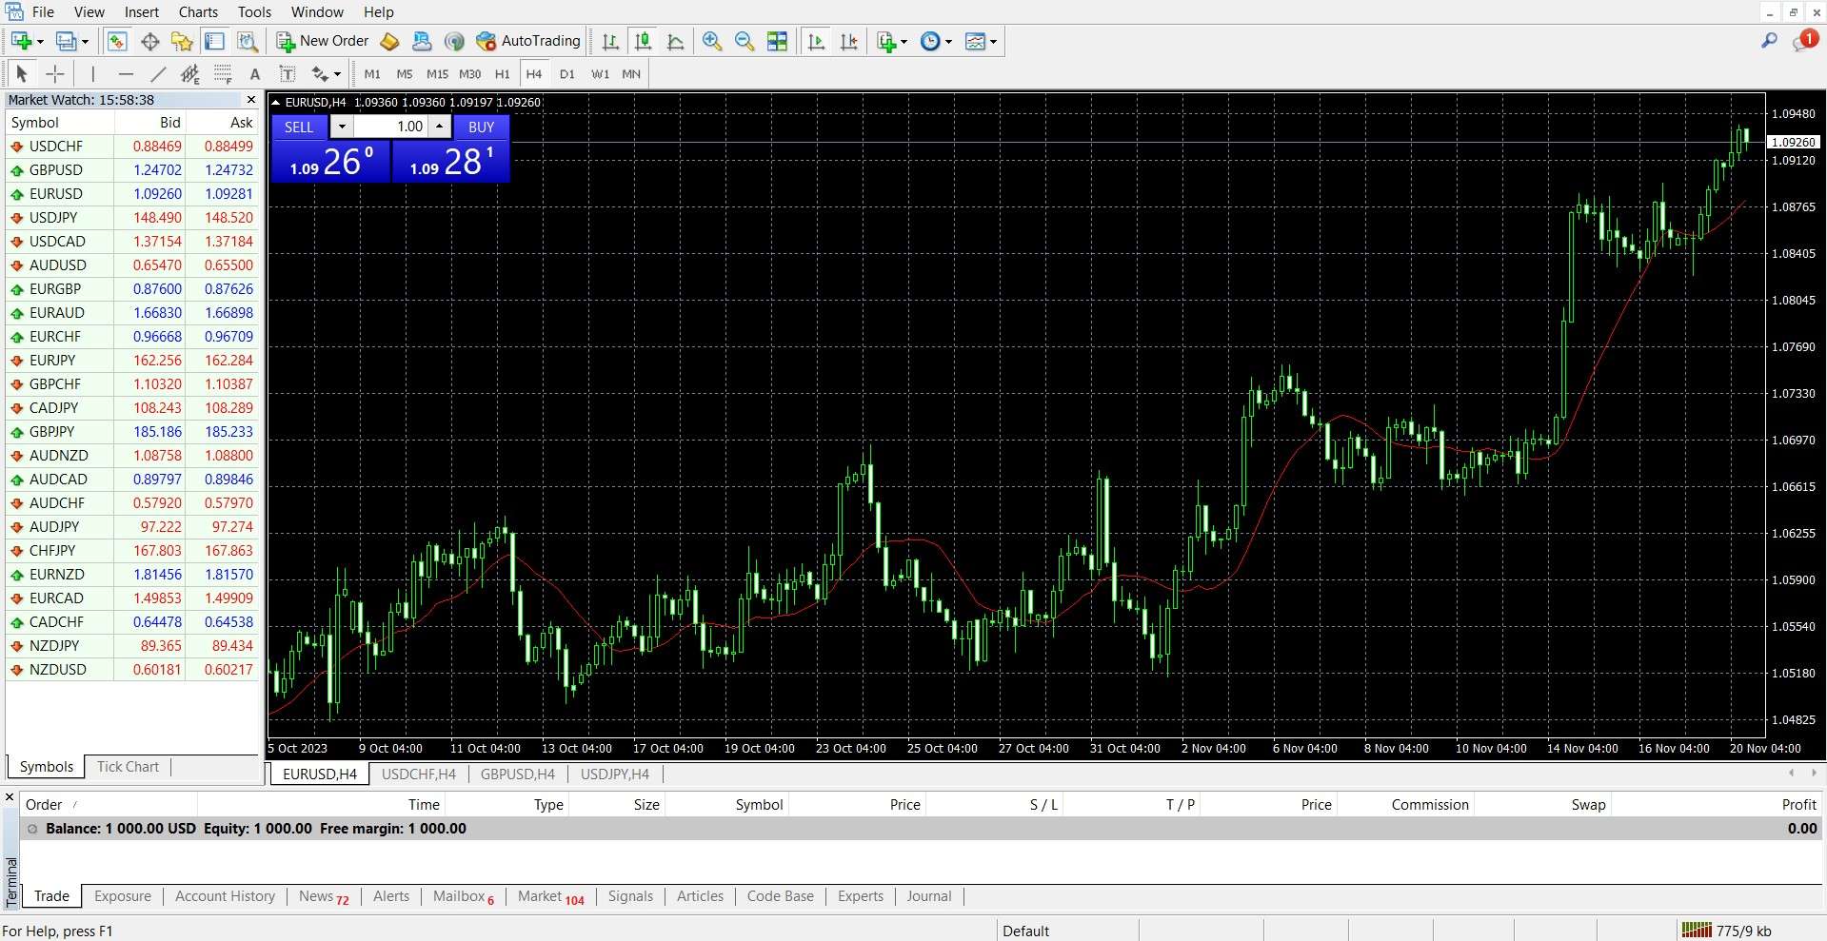Select the Cursor arrow tool

22,73
